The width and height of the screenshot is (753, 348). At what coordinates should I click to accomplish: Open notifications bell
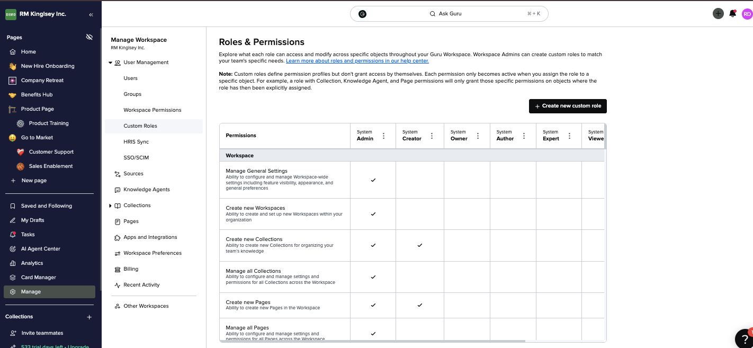tap(733, 14)
